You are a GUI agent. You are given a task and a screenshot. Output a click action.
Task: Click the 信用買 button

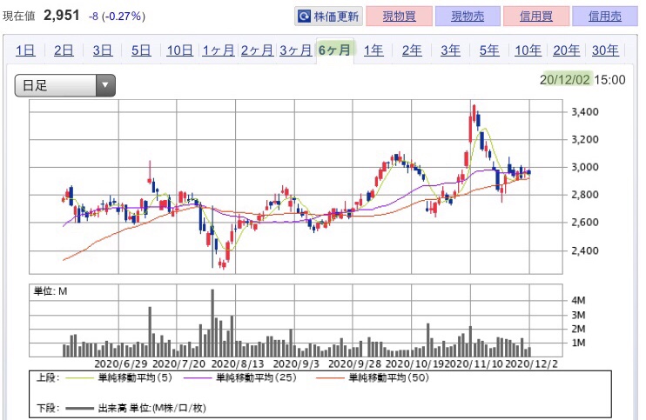tap(536, 17)
